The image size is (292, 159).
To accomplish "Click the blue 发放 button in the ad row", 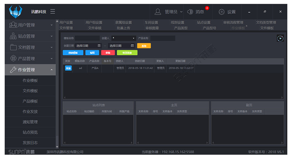I will coord(68,68).
